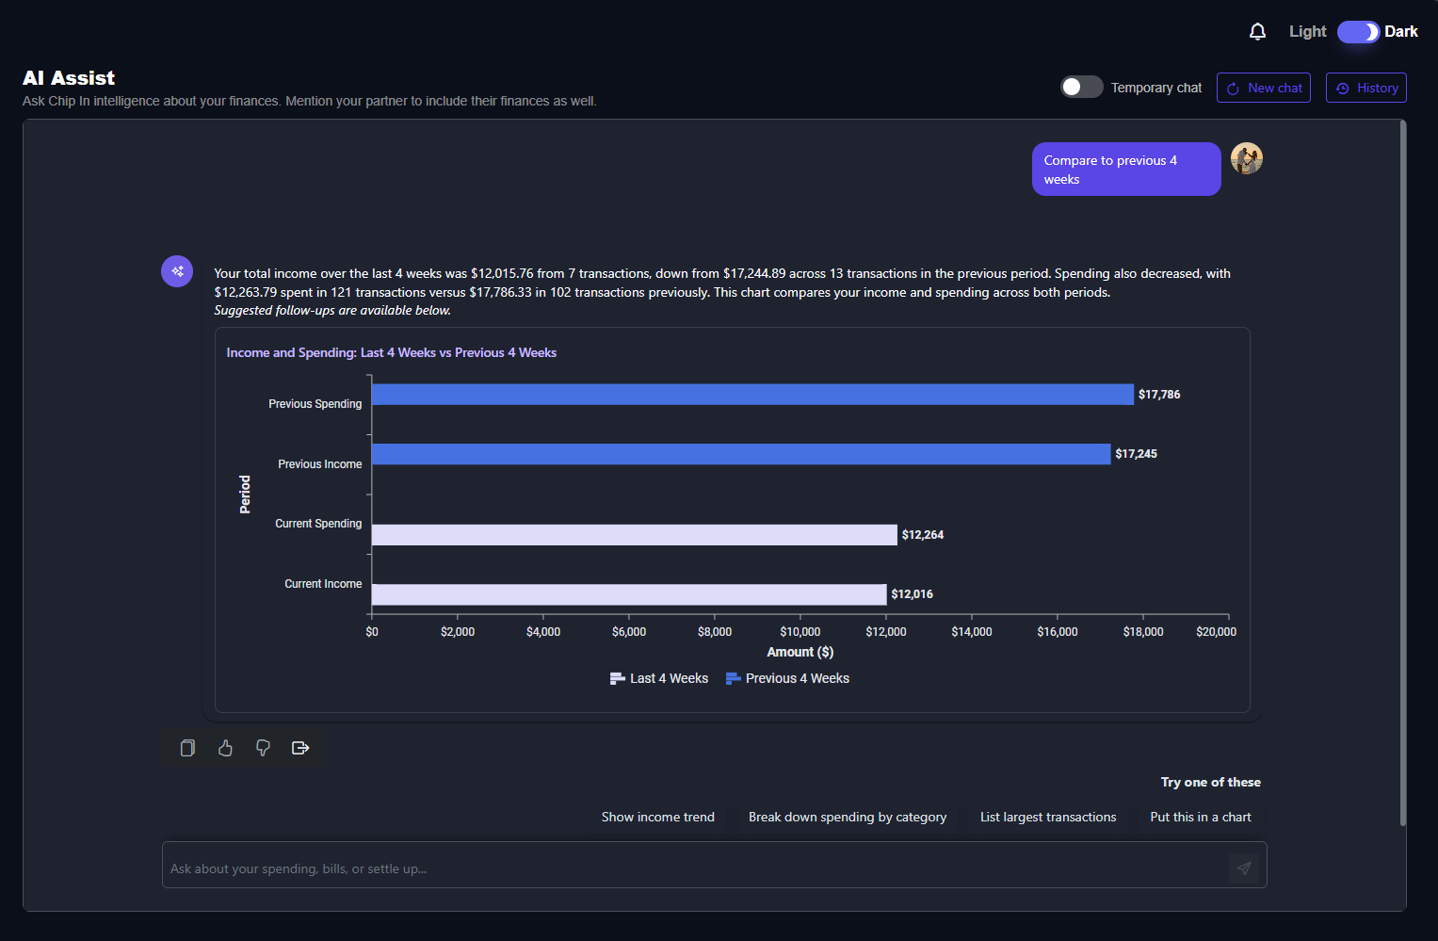Select 'Break down spending by category' suggestion

pos(848,817)
